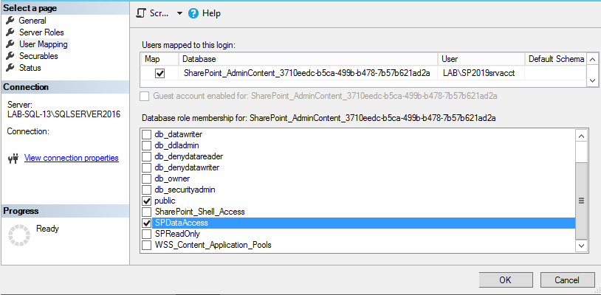The image size is (601, 295).
Task: Click role list scrollbar down arrow
Action: coord(582,246)
